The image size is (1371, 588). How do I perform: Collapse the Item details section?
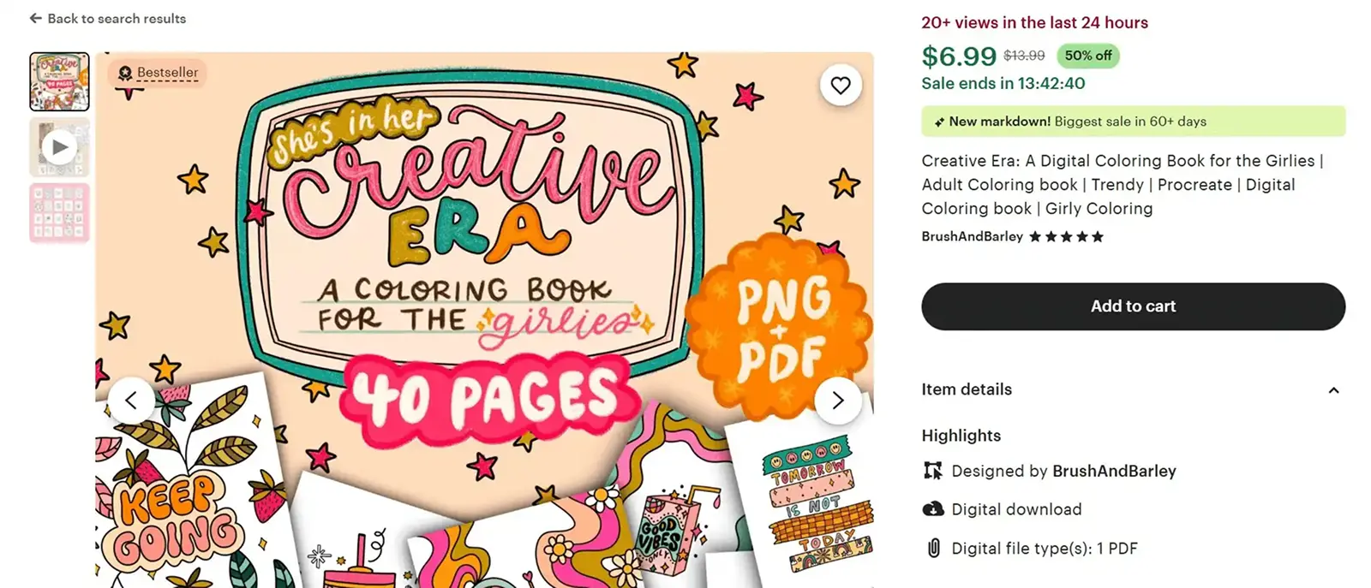click(1333, 390)
